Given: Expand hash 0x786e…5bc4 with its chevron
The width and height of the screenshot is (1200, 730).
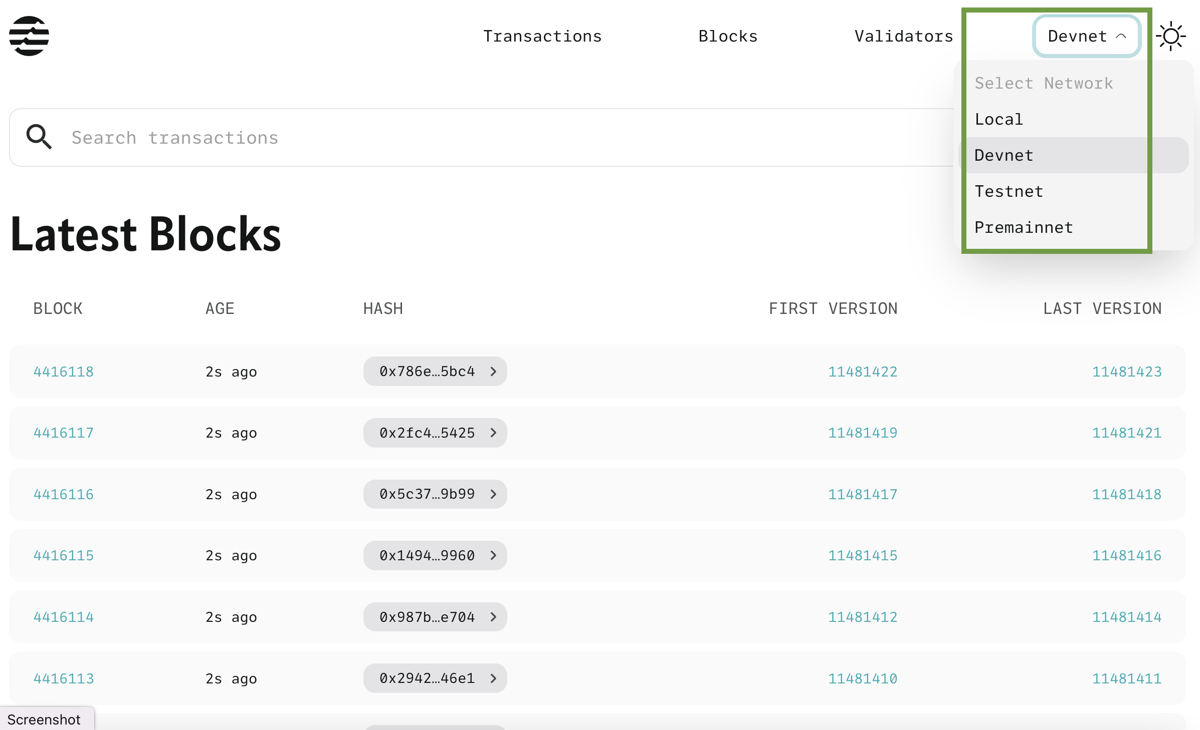Looking at the screenshot, I should pyautogui.click(x=493, y=372).
